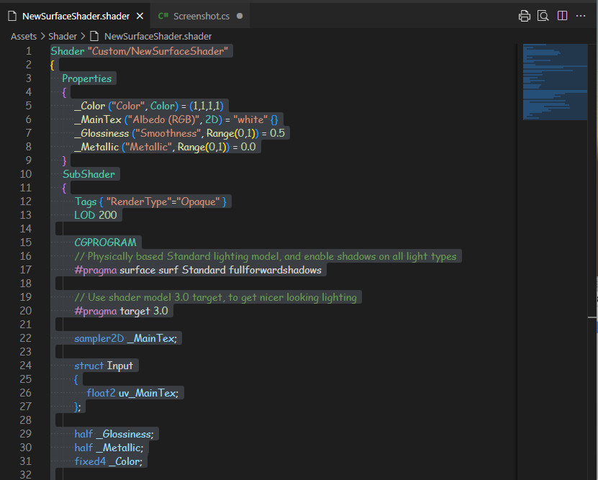
Task: Switch to the Screenshot.cs tab
Action: [x=201, y=16]
